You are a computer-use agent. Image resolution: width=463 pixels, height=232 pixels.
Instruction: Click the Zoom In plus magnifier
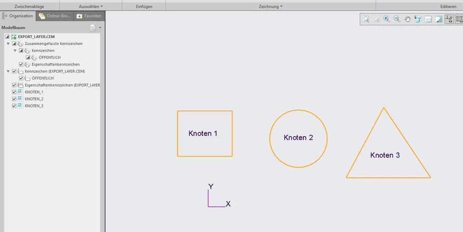[x=386, y=19]
